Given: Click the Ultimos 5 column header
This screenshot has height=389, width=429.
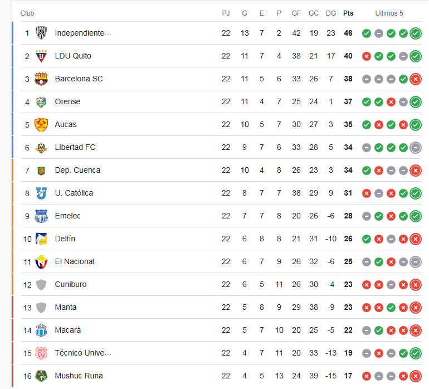Looking at the screenshot, I should 389,13.
